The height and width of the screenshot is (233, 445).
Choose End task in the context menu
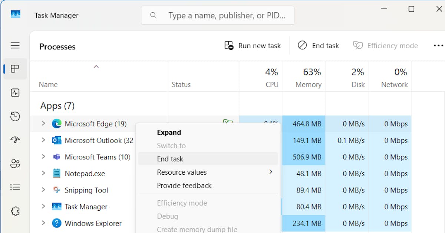coord(208,159)
